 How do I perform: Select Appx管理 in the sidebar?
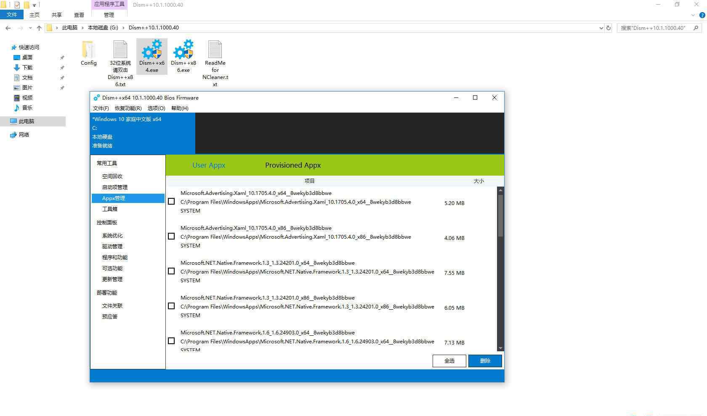pos(128,198)
